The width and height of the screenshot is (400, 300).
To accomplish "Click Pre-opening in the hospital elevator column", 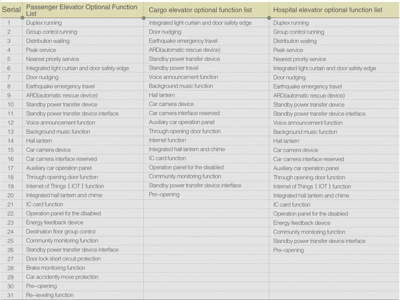I will click(288, 250).
